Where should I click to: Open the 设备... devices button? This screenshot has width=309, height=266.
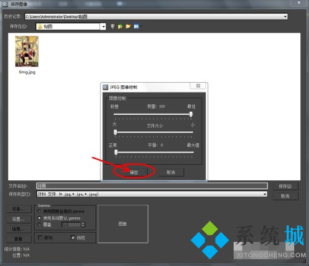coord(19,209)
